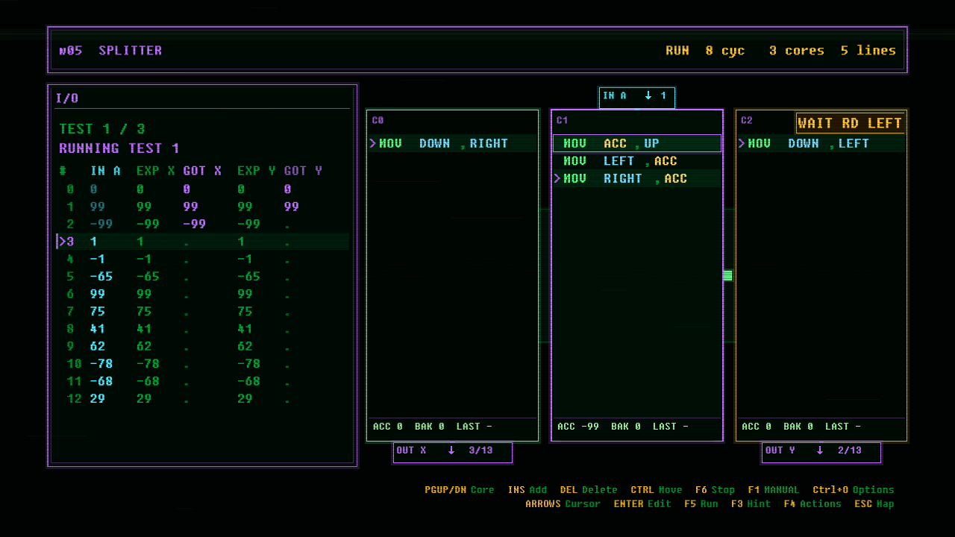
Task: Select highlighted row 3 in the I/O table
Action: [203, 242]
